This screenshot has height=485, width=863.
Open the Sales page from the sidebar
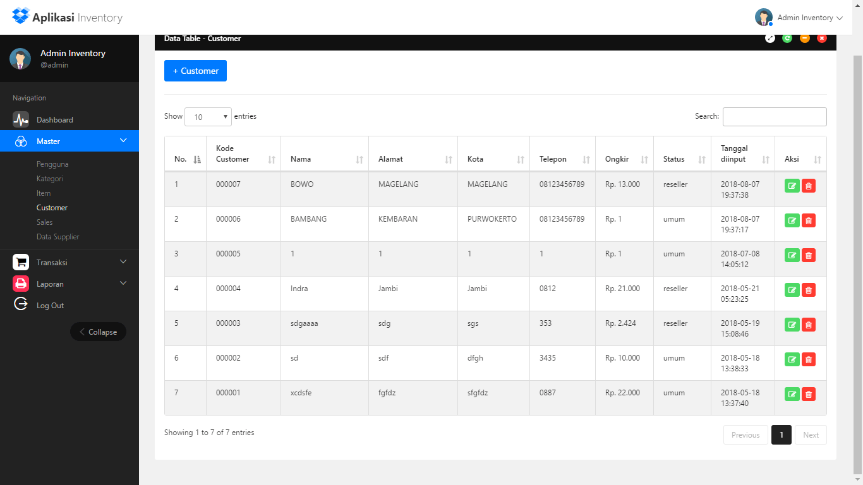[x=44, y=222]
